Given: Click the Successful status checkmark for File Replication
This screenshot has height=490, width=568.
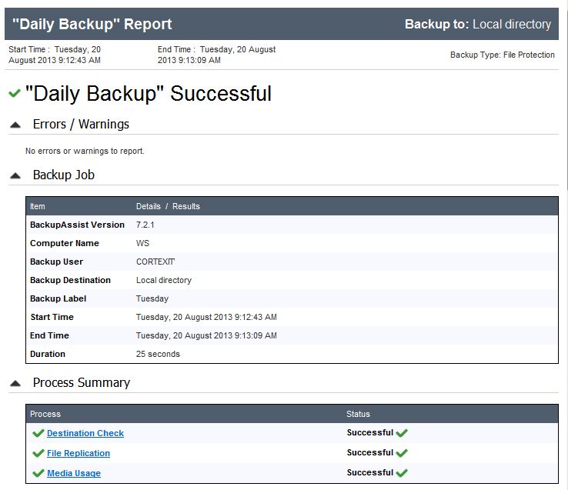Looking at the screenshot, I should click(402, 453).
